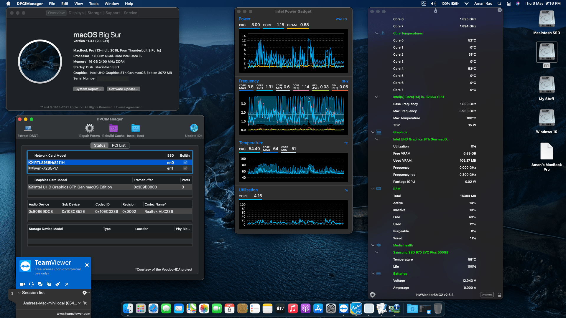Select the Status tab in DPCIManager

click(100, 145)
